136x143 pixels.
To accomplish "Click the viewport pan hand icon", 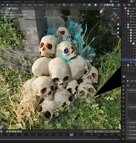I will [x=118, y=29].
